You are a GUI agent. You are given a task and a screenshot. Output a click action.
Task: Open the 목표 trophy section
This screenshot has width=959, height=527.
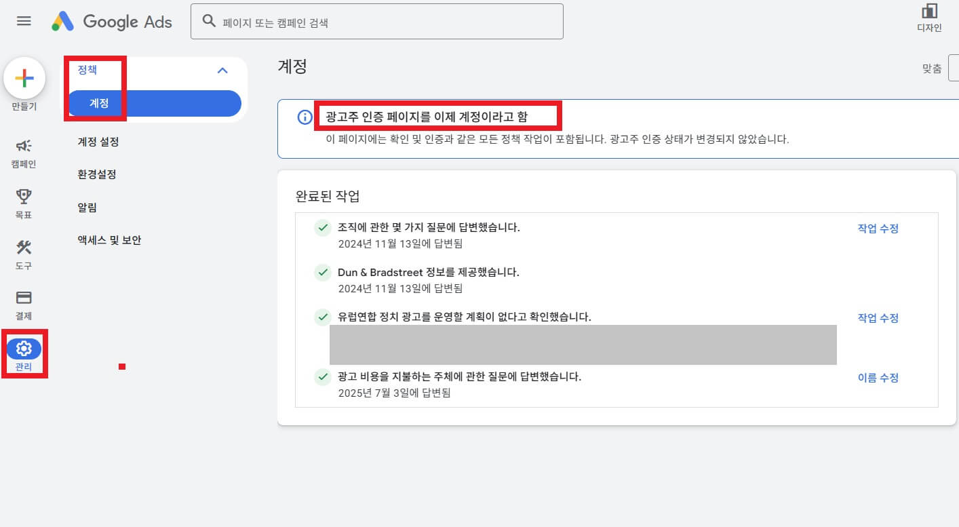[24, 204]
